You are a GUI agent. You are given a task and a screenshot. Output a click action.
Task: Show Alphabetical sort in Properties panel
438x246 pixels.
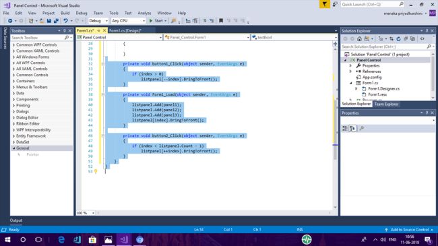(x=352, y=128)
